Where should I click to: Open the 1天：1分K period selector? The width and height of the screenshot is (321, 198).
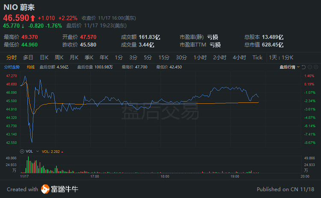coord(281,58)
